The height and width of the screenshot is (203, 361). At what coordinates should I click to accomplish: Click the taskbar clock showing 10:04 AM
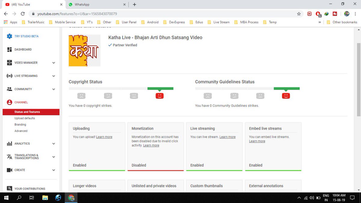[339, 198]
